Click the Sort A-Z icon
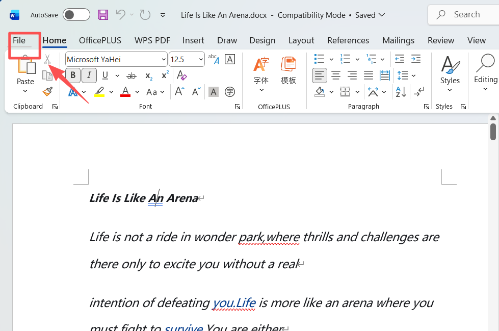This screenshot has height=331, width=499. coord(401,92)
